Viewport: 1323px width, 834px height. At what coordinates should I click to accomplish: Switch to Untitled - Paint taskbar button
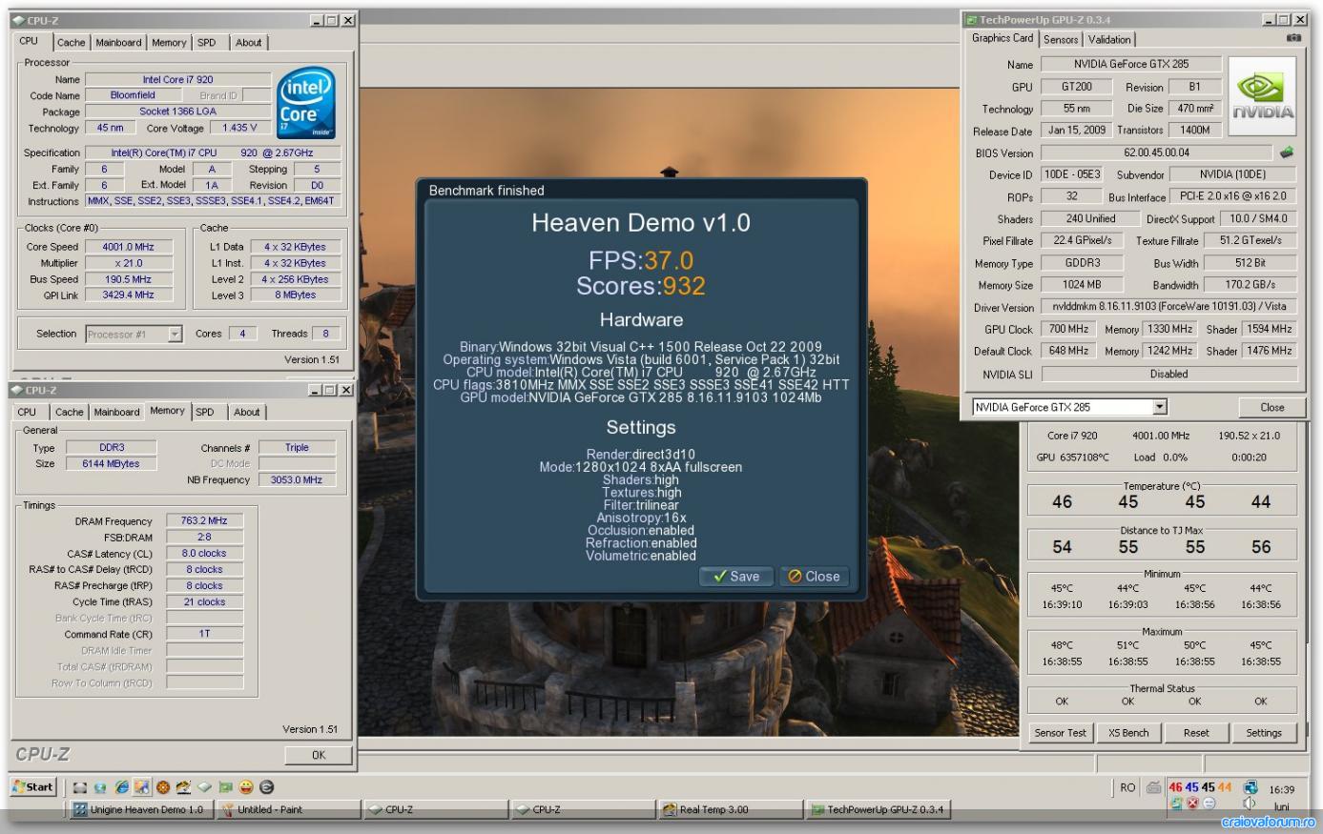(289, 809)
